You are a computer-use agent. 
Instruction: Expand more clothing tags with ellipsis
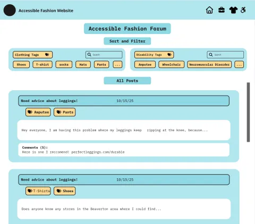point(117,65)
